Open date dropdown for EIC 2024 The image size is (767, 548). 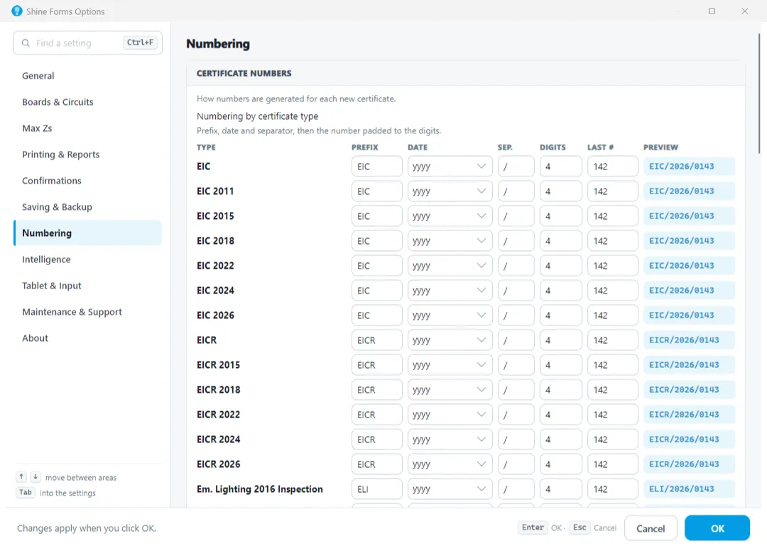(450, 291)
